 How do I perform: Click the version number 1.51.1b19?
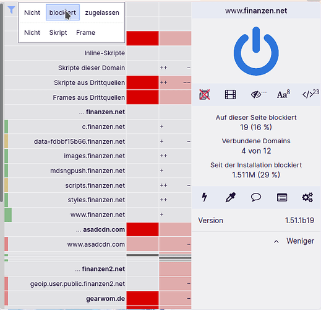[x=299, y=220]
